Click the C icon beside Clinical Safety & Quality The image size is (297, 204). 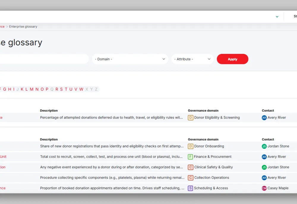pyautogui.click(x=191, y=167)
